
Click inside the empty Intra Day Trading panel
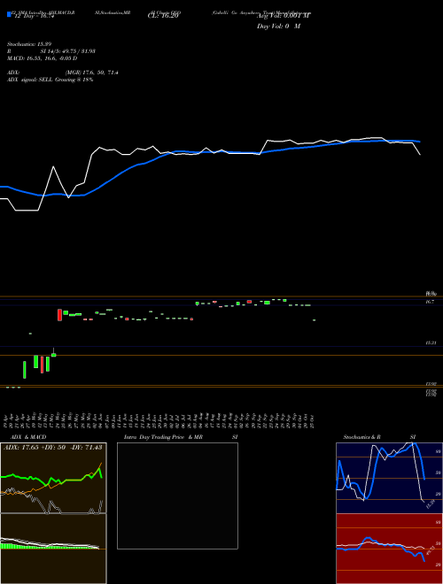pos(177,496)
